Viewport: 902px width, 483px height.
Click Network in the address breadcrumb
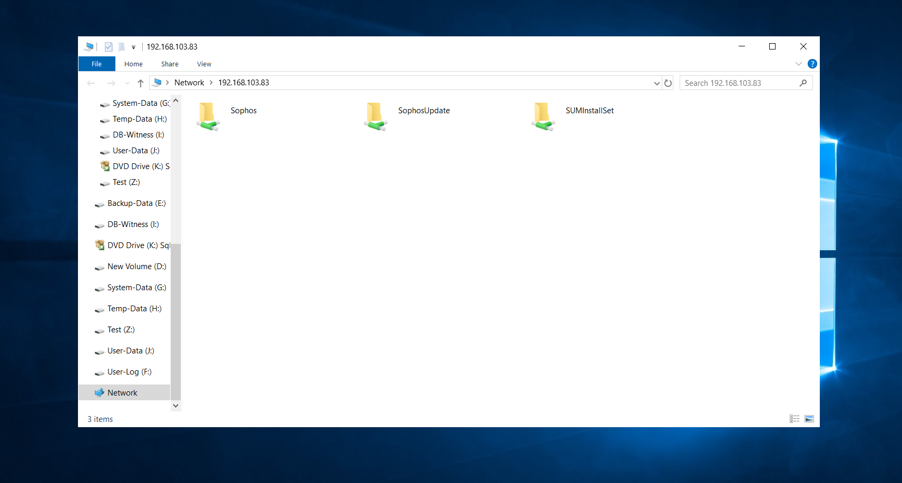(189, 83)
